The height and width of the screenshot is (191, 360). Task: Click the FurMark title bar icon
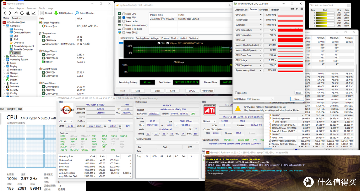click(x=208, y=152)
